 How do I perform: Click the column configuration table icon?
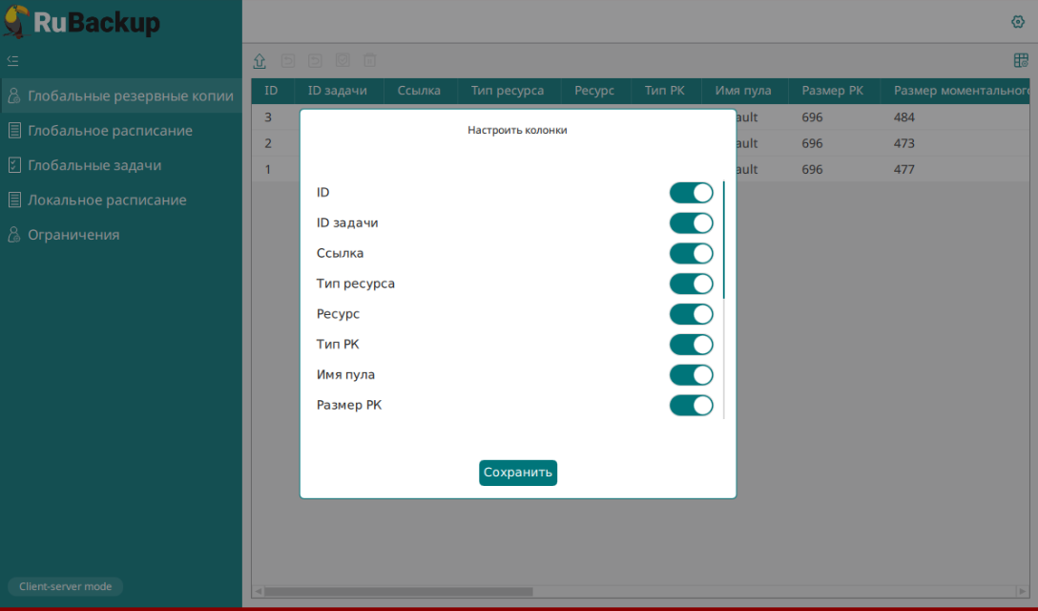click(x=1021, y=60)
